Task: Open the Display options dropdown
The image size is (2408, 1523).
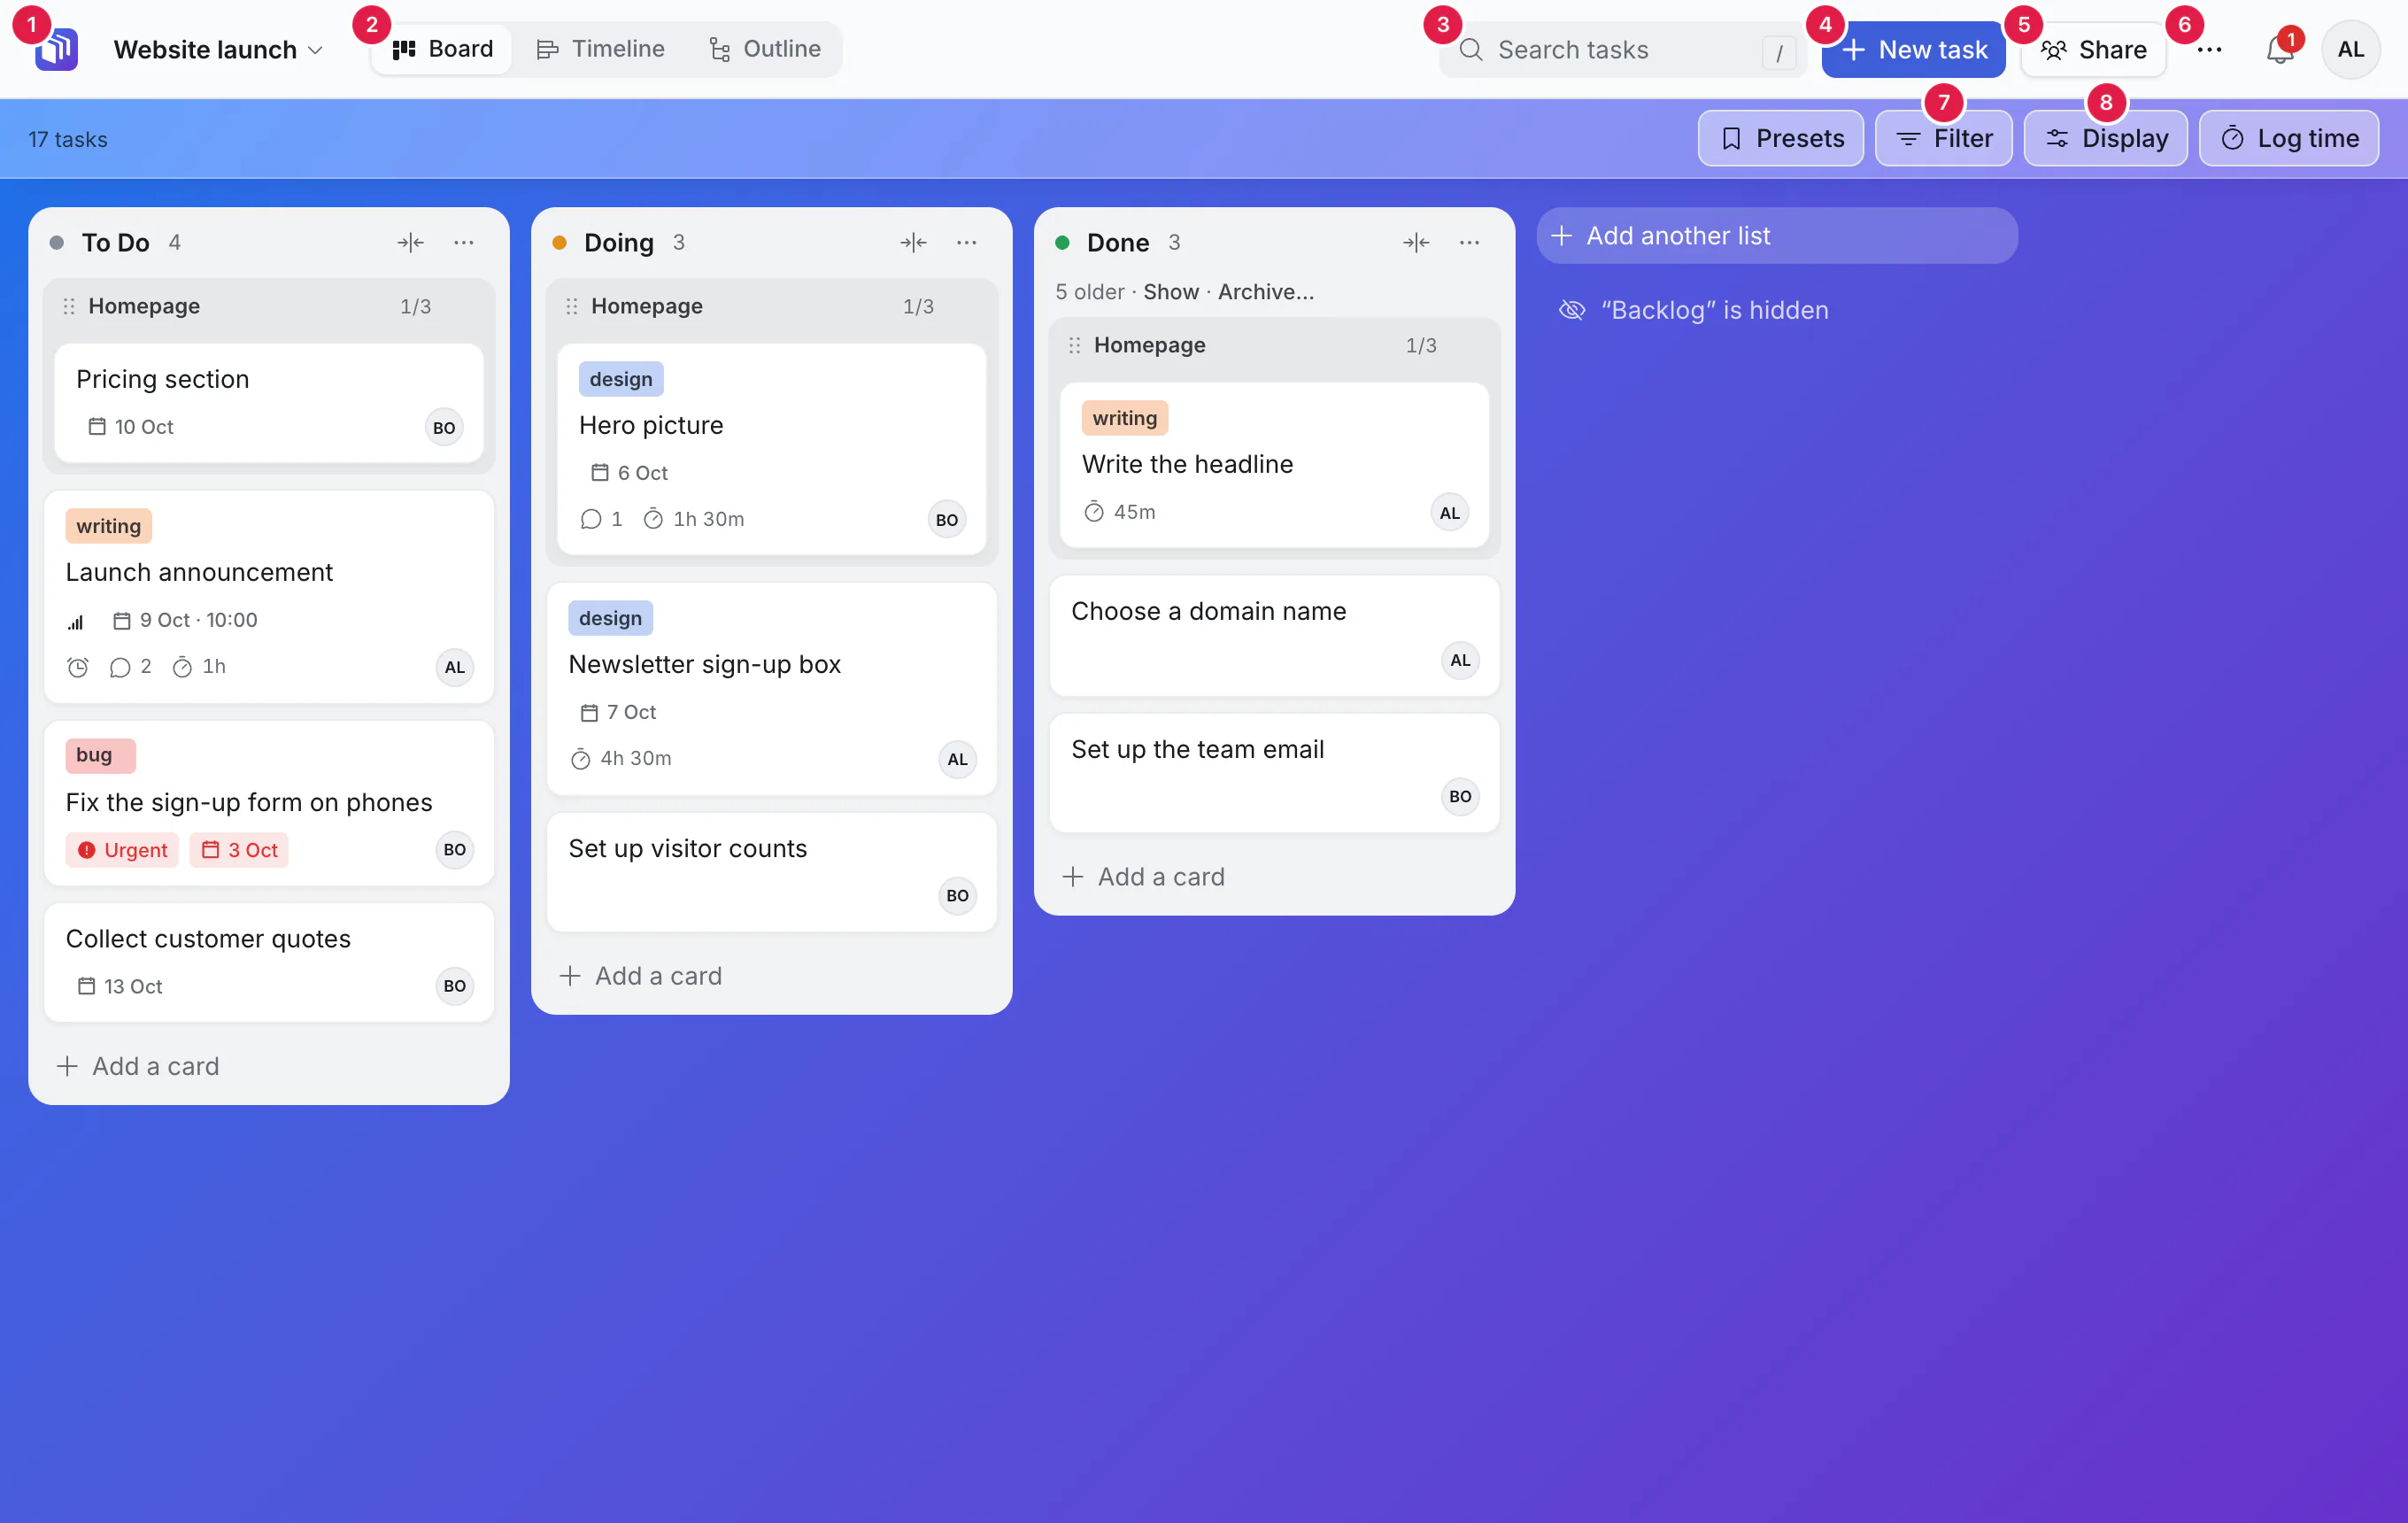Action: [x=2105, y=138]
